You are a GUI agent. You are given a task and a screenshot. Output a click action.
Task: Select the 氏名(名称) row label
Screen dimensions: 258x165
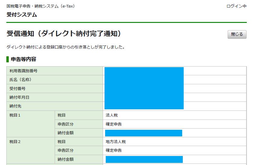(21, 80)
